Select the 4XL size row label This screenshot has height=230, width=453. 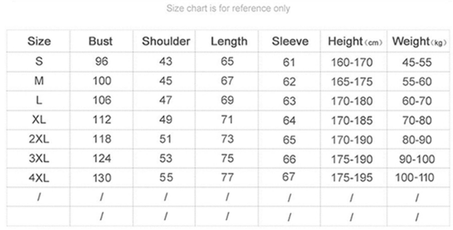[39, 178]
